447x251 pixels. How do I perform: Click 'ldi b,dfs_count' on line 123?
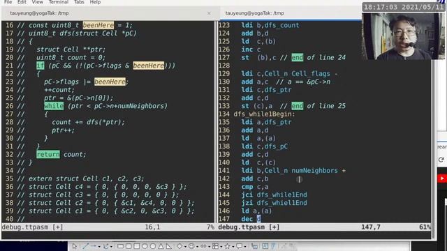tap(270, 25)
